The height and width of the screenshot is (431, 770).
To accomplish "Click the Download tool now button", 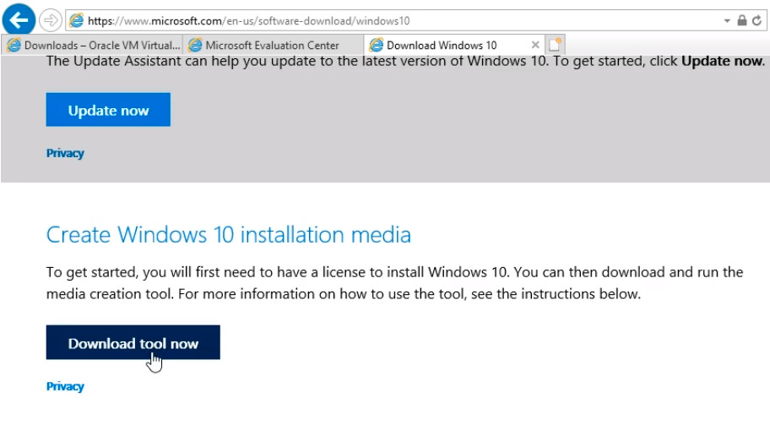I will point(133,342).
